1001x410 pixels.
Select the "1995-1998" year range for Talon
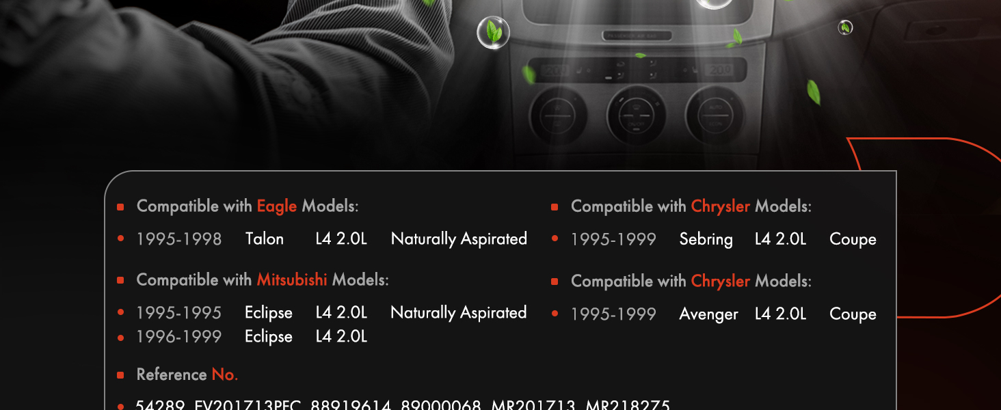[x=179, y=239]
